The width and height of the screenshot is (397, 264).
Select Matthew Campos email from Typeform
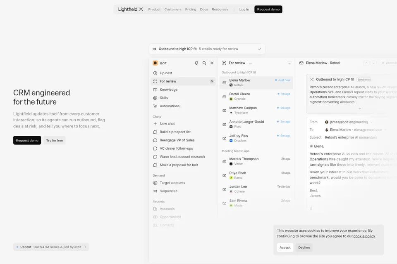[x=256, y=110]
